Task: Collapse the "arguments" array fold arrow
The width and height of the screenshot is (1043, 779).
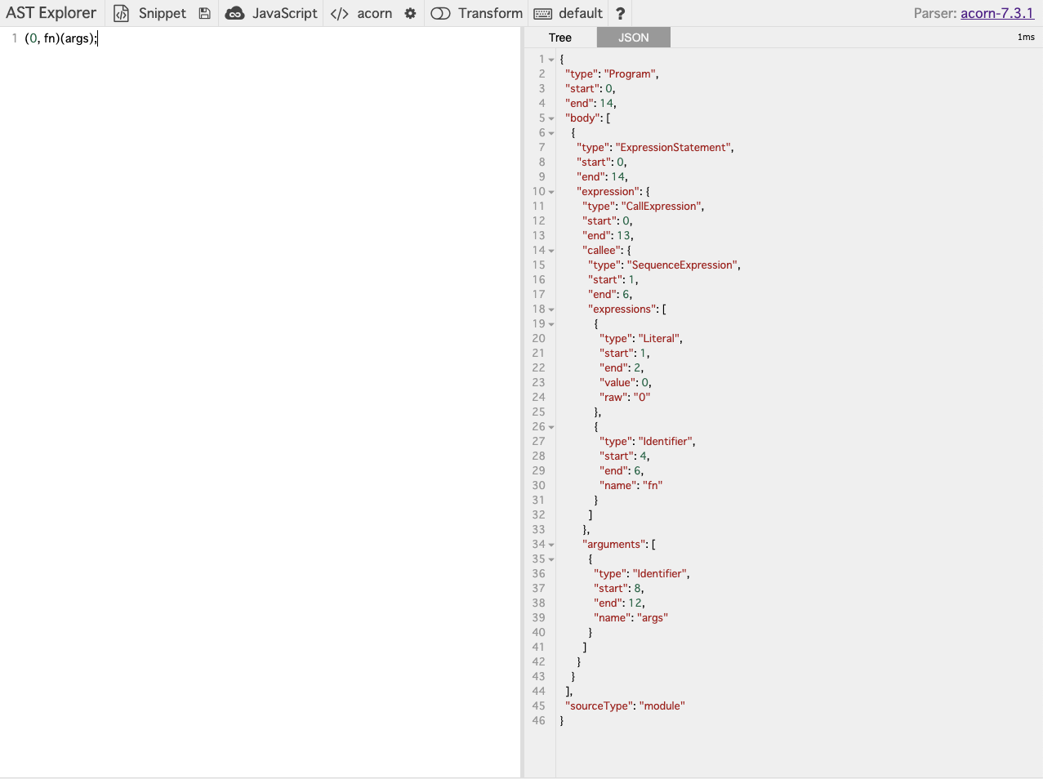Action: [551, 545]
